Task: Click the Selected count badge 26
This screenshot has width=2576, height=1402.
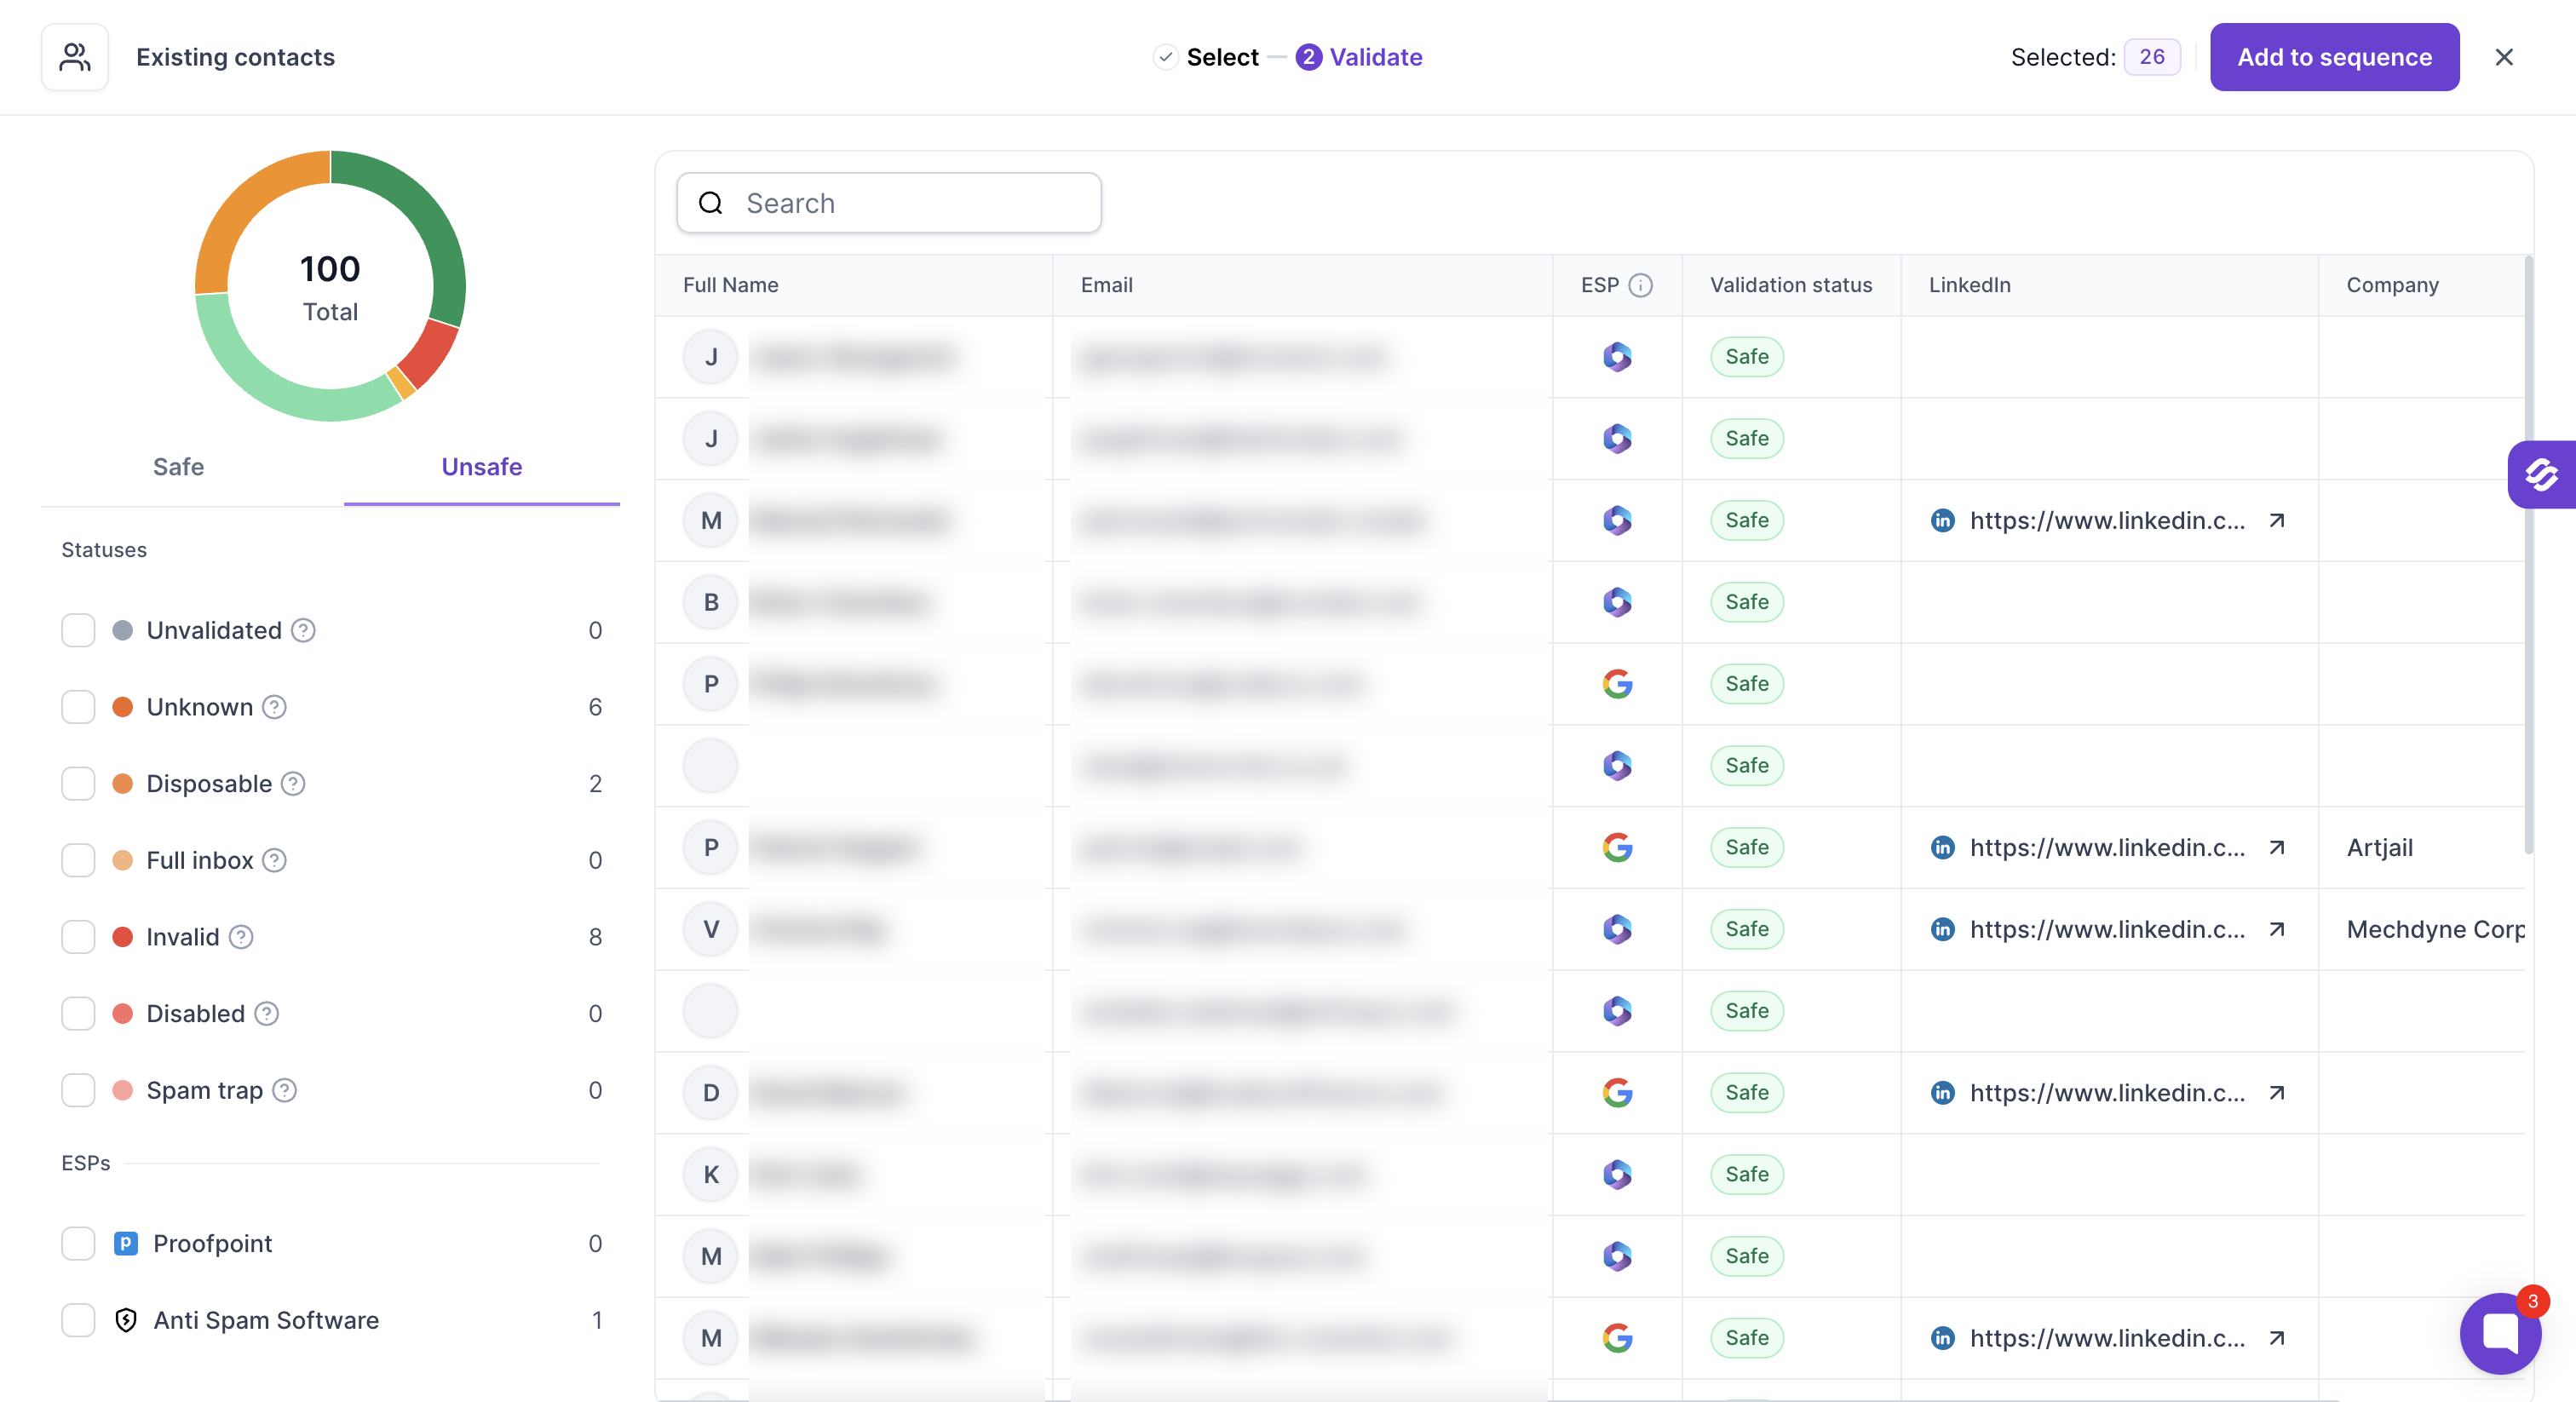Action: tap(2152, 57)
